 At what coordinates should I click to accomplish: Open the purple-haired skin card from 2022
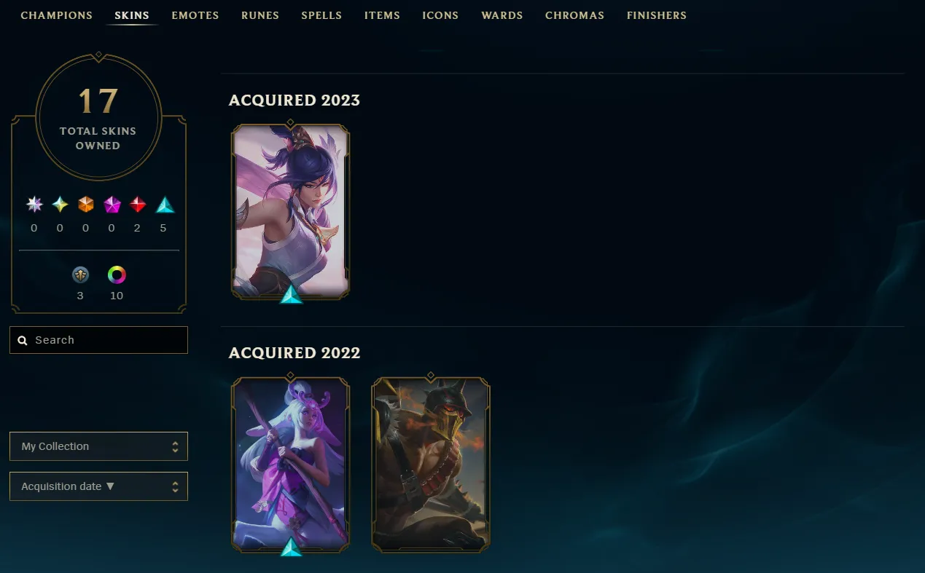(290, 464)
